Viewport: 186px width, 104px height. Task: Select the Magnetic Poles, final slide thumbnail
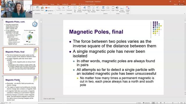coord(21,61)
